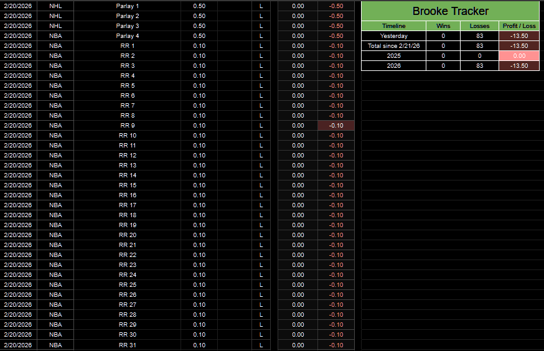Select the RR 30 cell
Screen dimensions: 544x351
128,335
